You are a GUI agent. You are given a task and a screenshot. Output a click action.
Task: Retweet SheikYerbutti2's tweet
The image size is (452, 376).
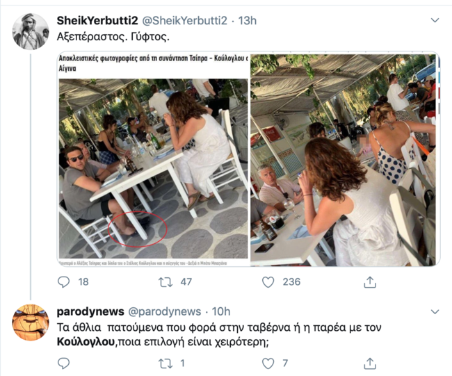pos(166,282)
